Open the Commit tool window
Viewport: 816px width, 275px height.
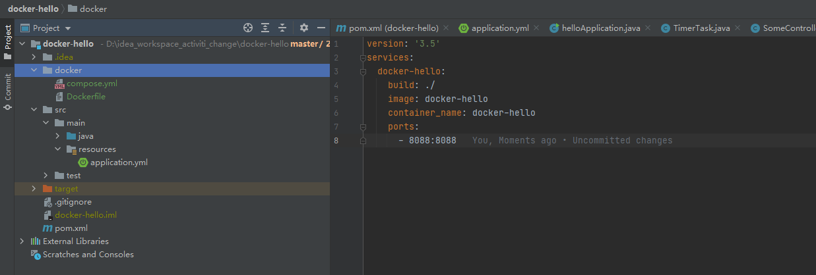[7, 91]
